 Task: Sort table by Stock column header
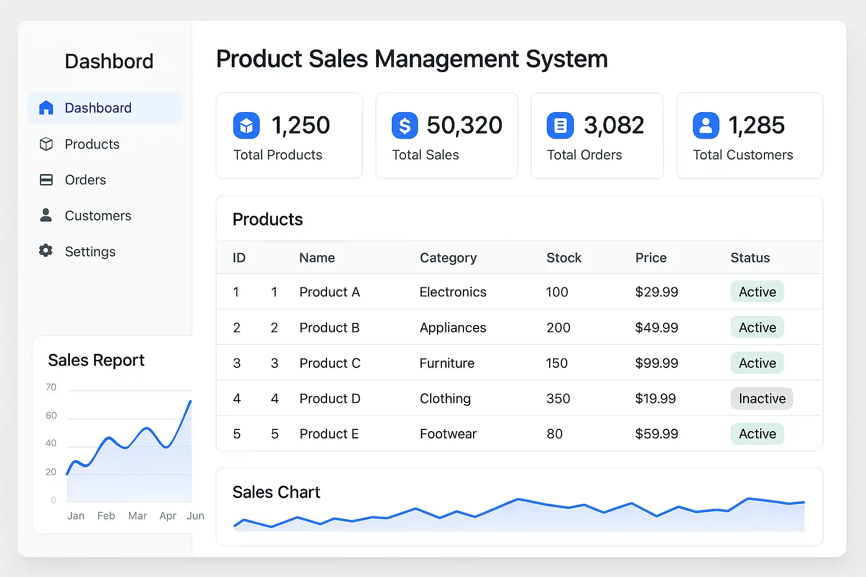(x=564, y=258)
